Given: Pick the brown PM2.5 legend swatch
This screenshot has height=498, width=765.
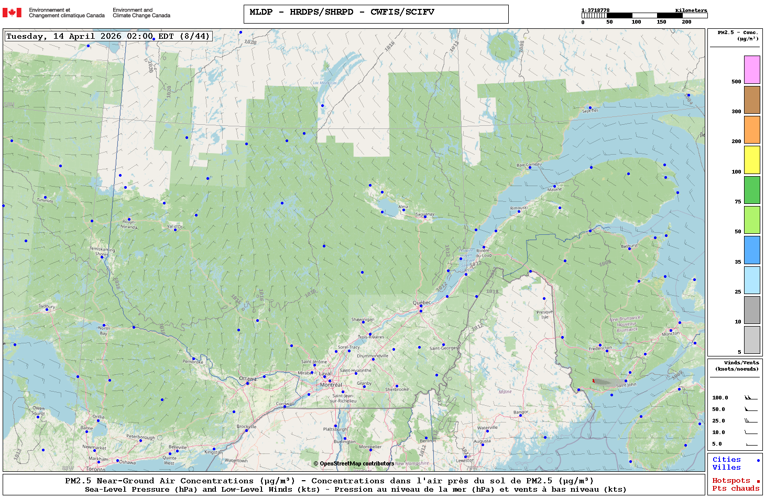Looking at the screenshot, I should point(752,100).
